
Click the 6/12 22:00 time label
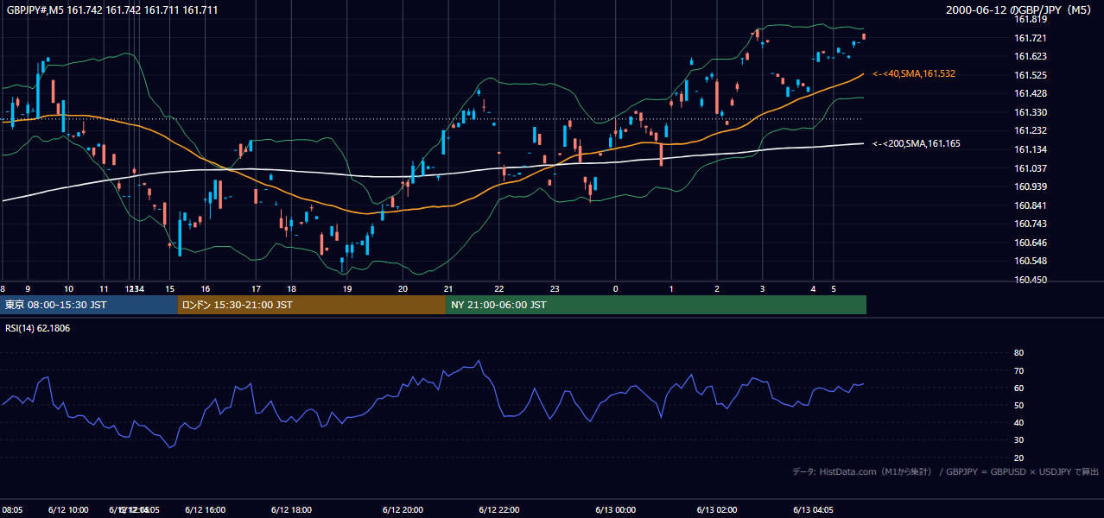(x=498, y=510)
